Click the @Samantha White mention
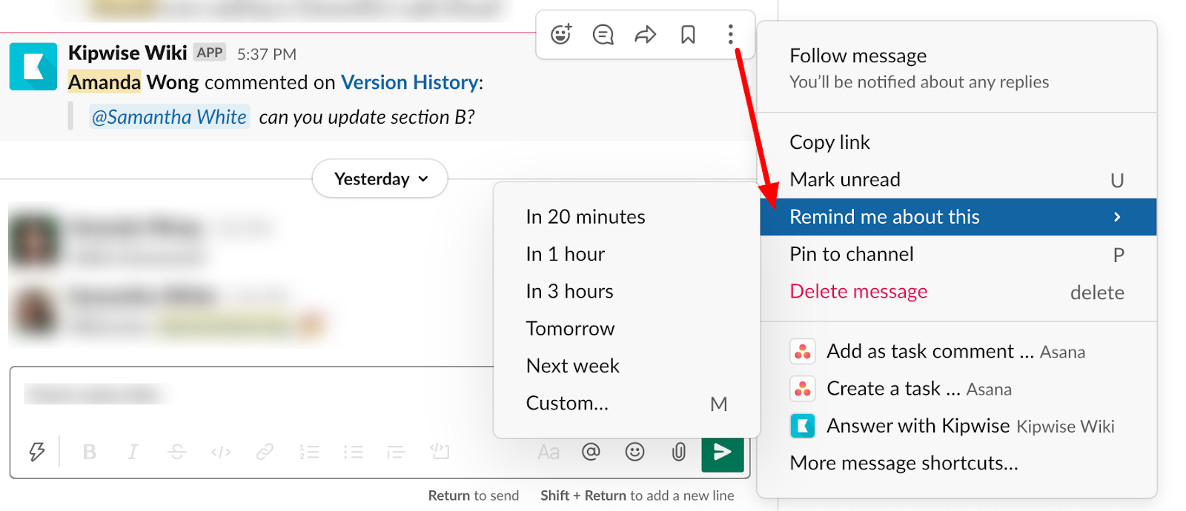The width and height of the screenshot is (1186, 511). pos(169,117)
